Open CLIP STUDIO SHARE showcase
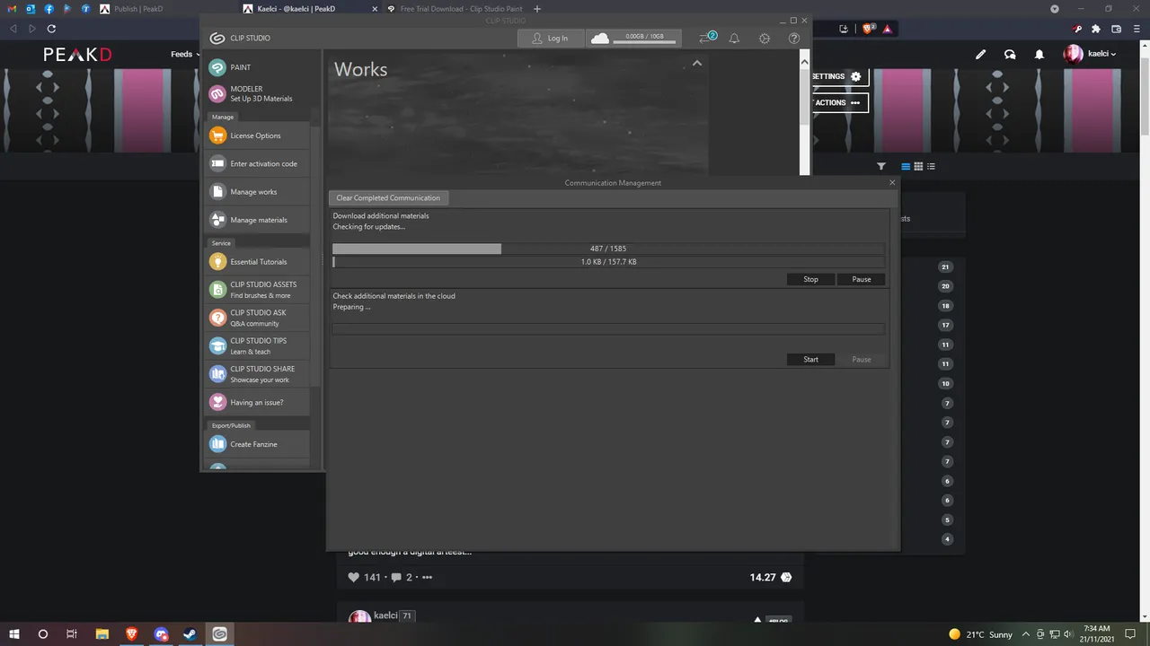 pos(256,374)
